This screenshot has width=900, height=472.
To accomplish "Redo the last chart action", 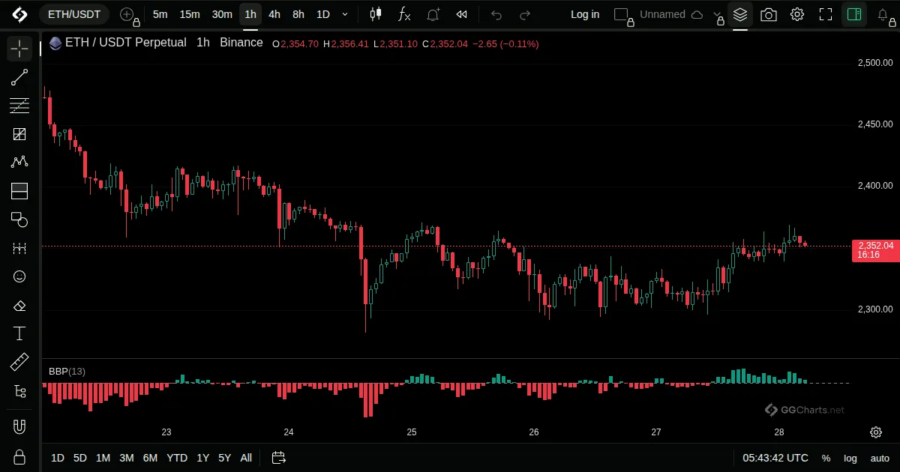I will click(x=525, y=14).
